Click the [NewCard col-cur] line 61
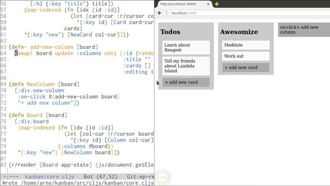Image resolution: width=330 pixels, height=186 pixels. click(x=76, y=35)
